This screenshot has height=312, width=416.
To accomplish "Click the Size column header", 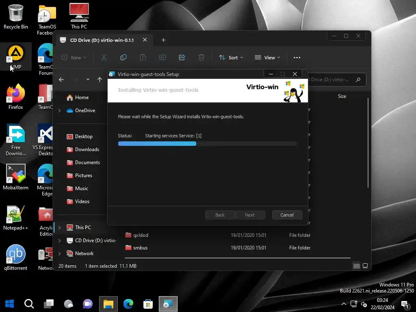I will [342, 96].
